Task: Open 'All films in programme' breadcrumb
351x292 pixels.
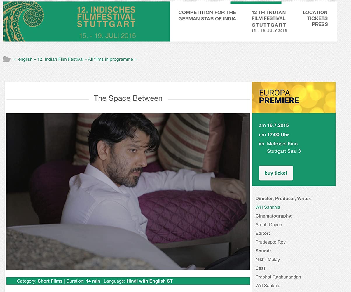Action: (111, 59)
